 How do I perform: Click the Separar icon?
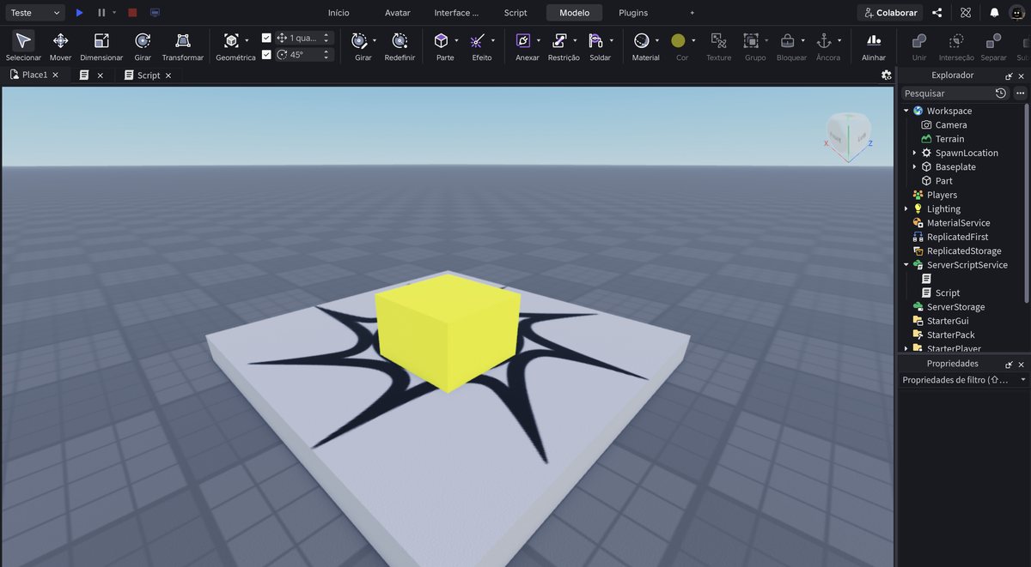coord(993,40)
